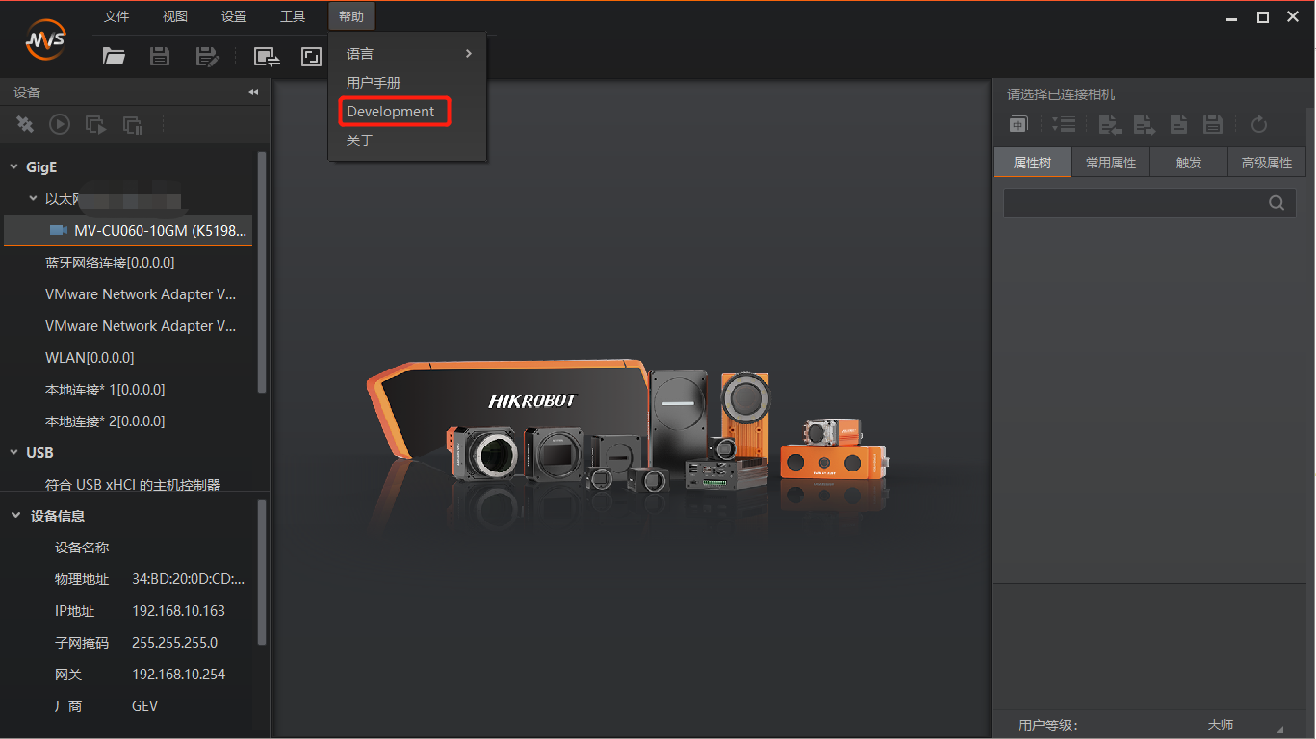Open the 文件 menu

click(116, 16)
